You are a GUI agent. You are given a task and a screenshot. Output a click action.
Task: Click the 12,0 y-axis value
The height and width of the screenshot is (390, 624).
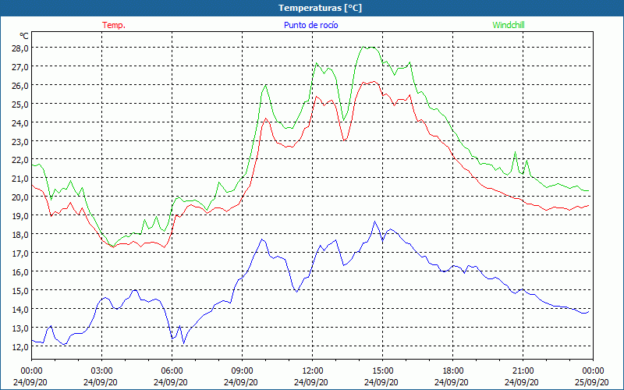[x=20, y=347]
